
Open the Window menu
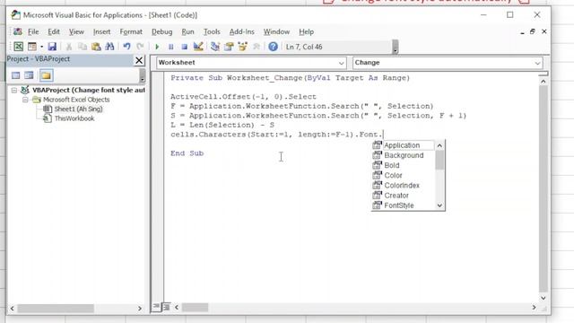(276, 32)
